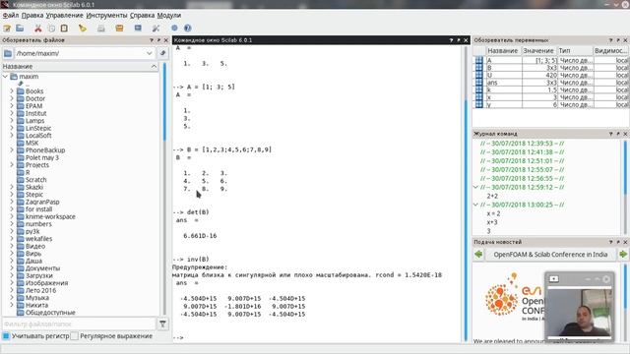The height and width of the screenshot is (354, 630).
Task: Select history entry "2+2"
Action: click(x=492, y=196)
